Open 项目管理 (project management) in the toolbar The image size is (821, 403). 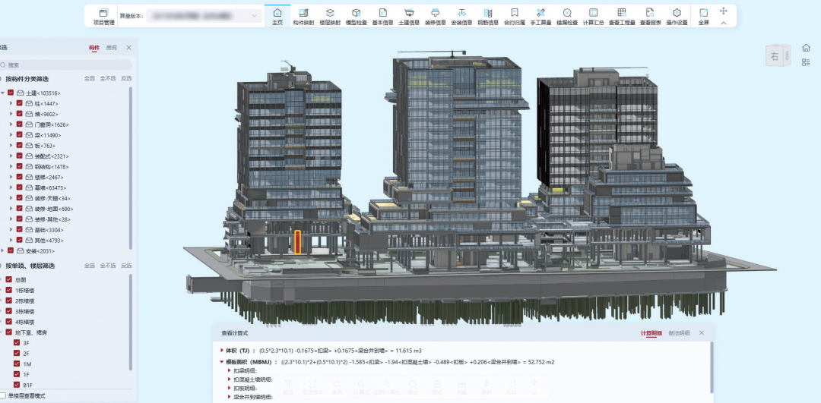[103, 16]
